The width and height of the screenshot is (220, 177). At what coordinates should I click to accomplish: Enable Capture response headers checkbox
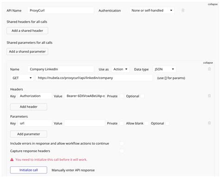(x=122, y=151)
